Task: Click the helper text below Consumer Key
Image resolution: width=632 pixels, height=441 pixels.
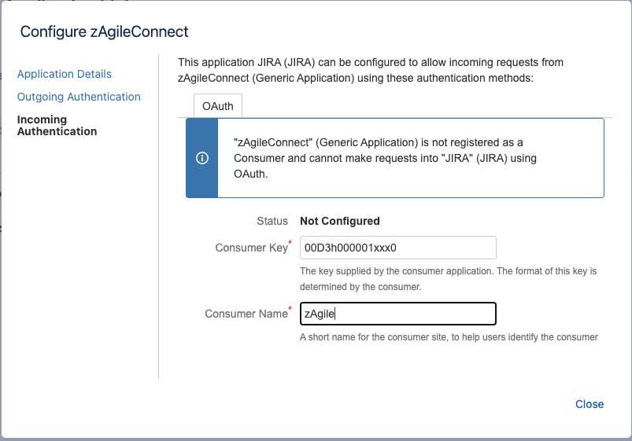Action: coord(449,278)
